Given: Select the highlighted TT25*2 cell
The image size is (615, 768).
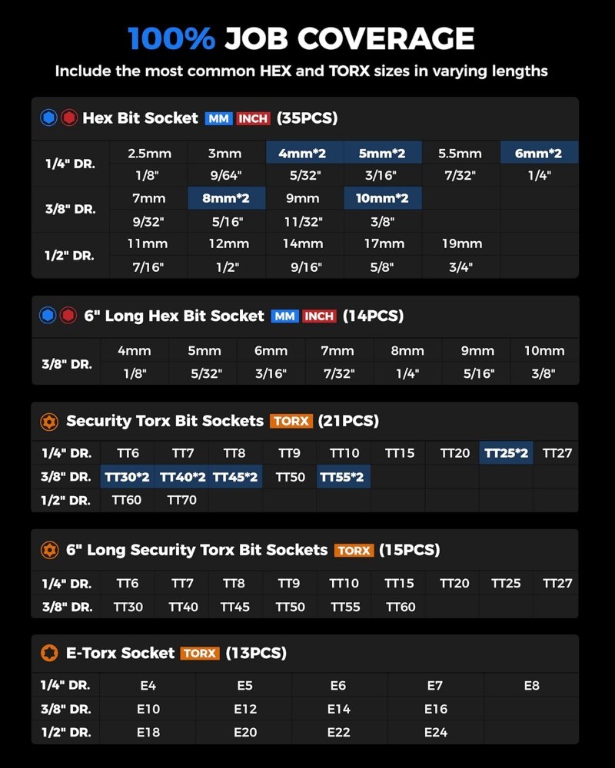Looking at the screenshot, I should tap(506, 453).
